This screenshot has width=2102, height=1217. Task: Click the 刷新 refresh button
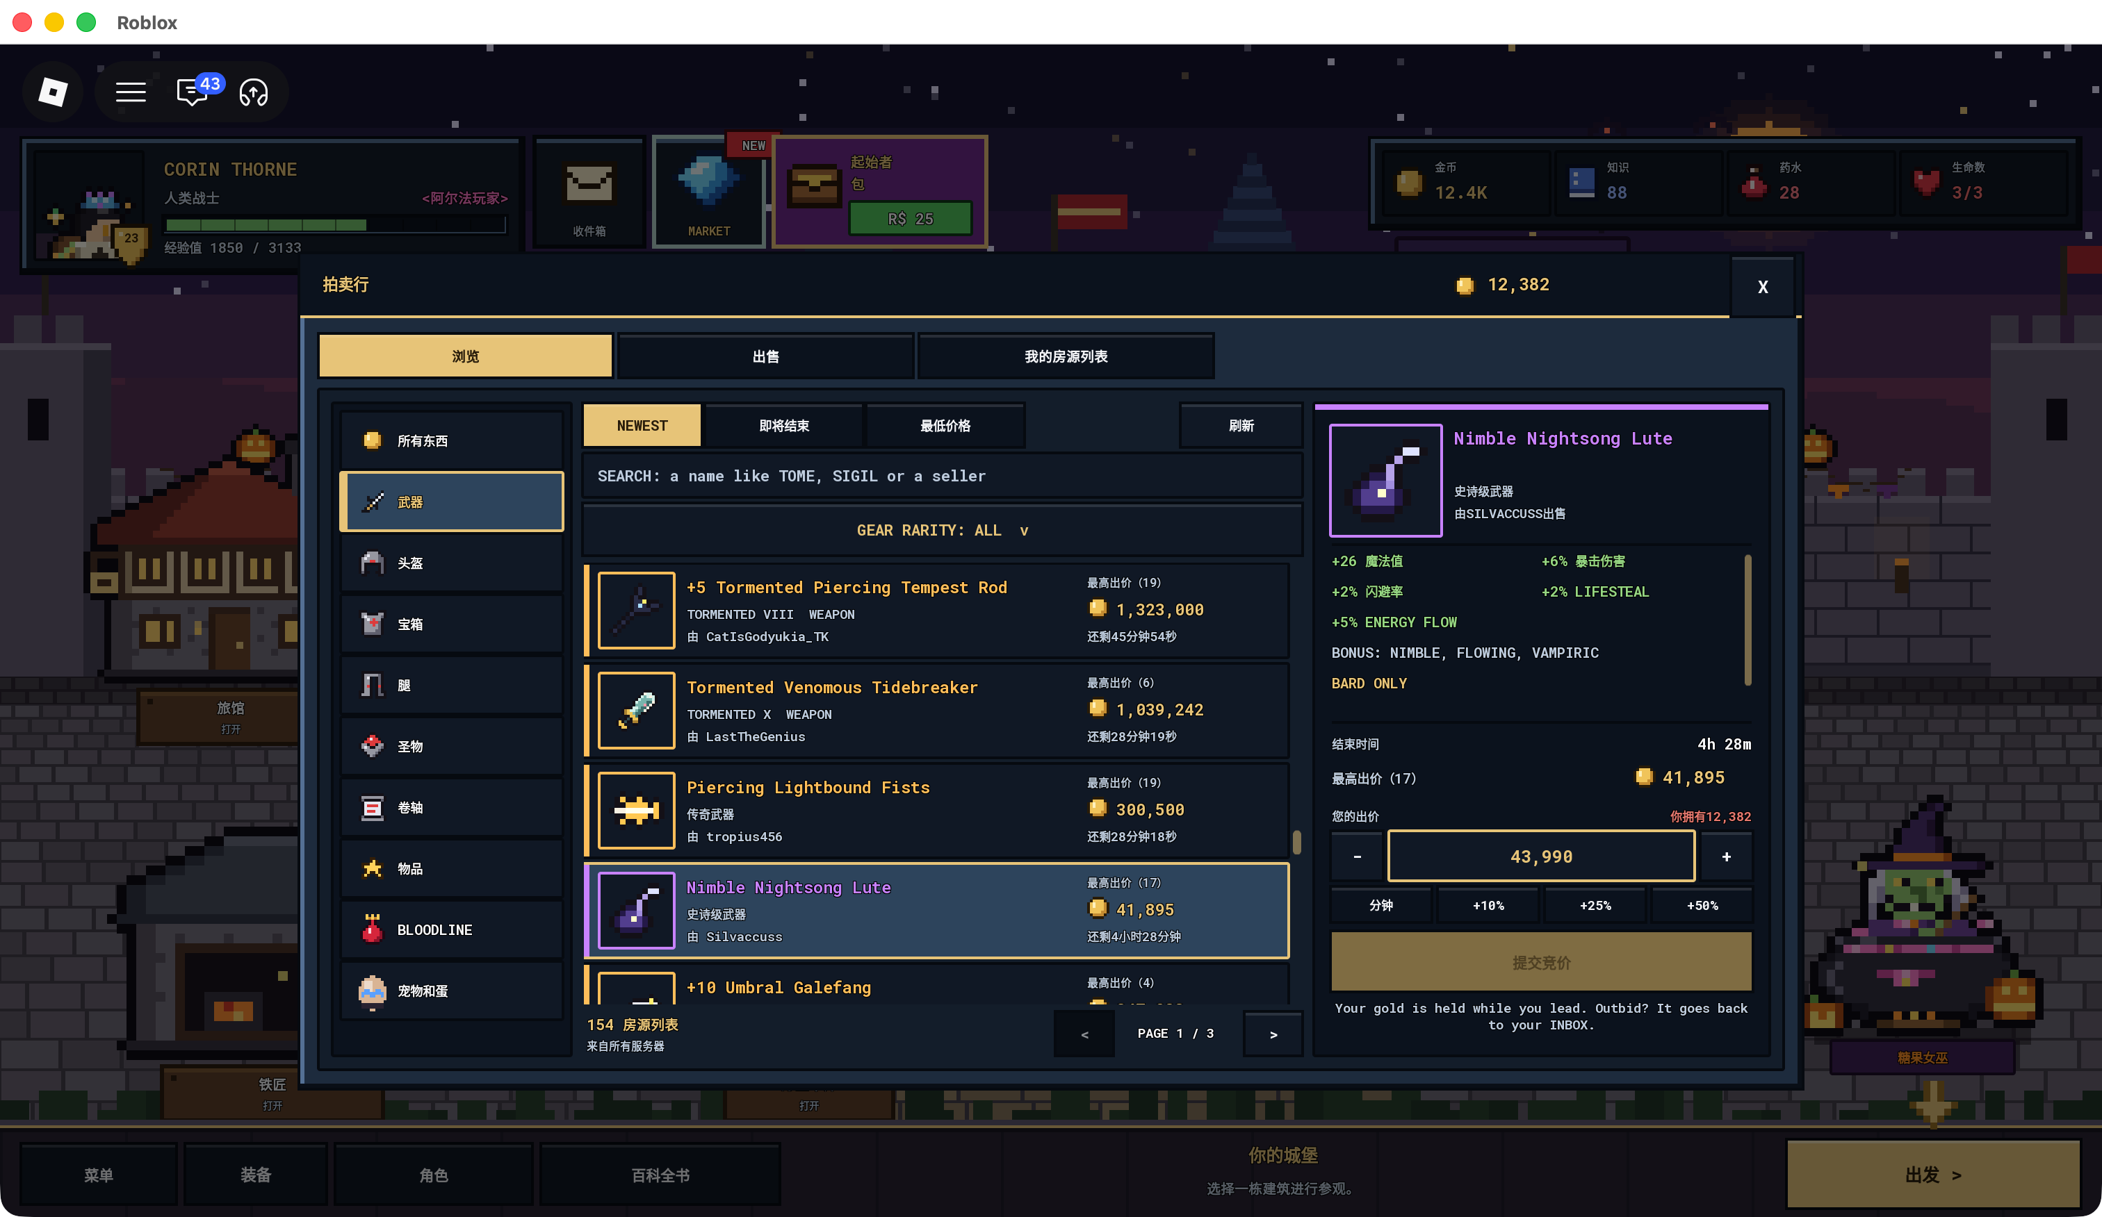pyautogui.click(x=1240, y=425)
